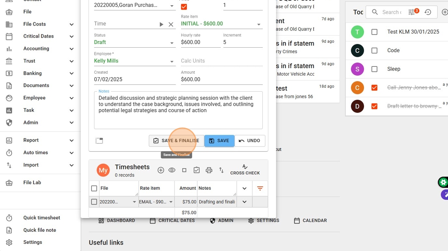Click the dashed selection icon beside Save & Finalise

pyautogui.click(x=99, y=141)
